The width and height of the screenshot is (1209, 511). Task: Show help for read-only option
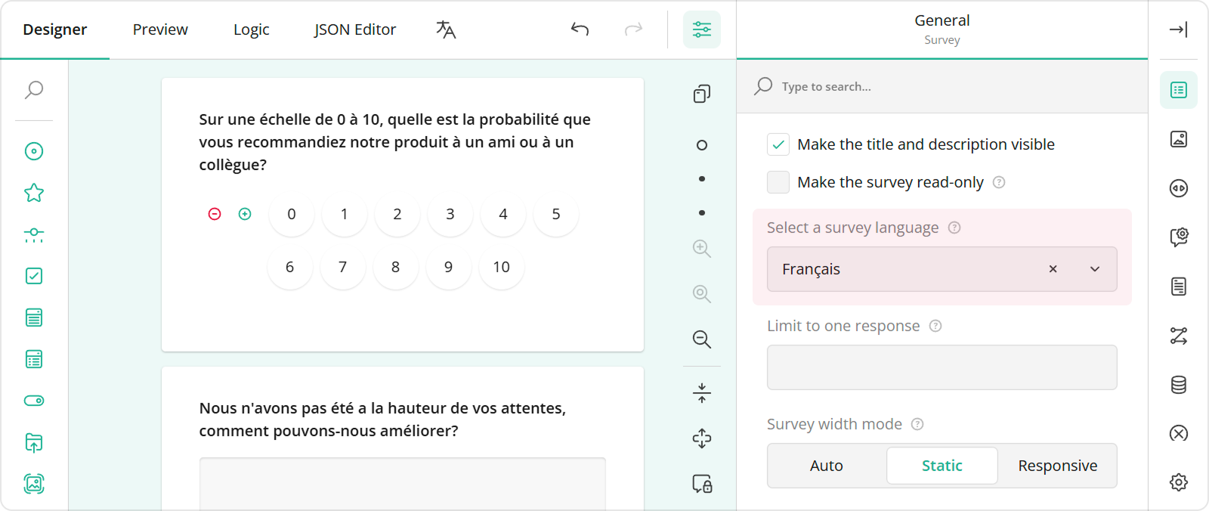999,182
